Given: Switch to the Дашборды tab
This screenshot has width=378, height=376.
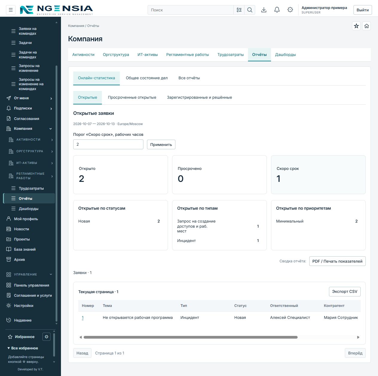Looking at the screenshot, I should [286, 55].
